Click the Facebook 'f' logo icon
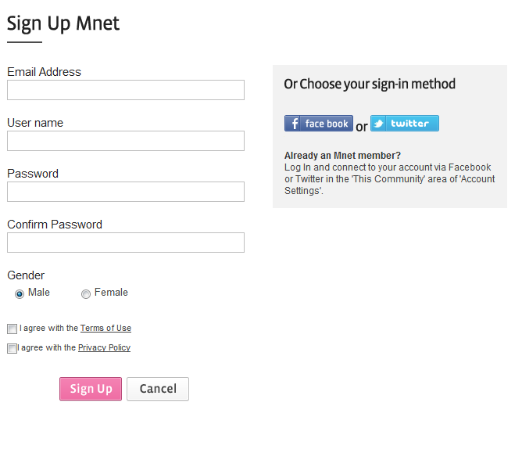Screen dimensions: 522x471 pyautogui.click(x=292, y=124)
